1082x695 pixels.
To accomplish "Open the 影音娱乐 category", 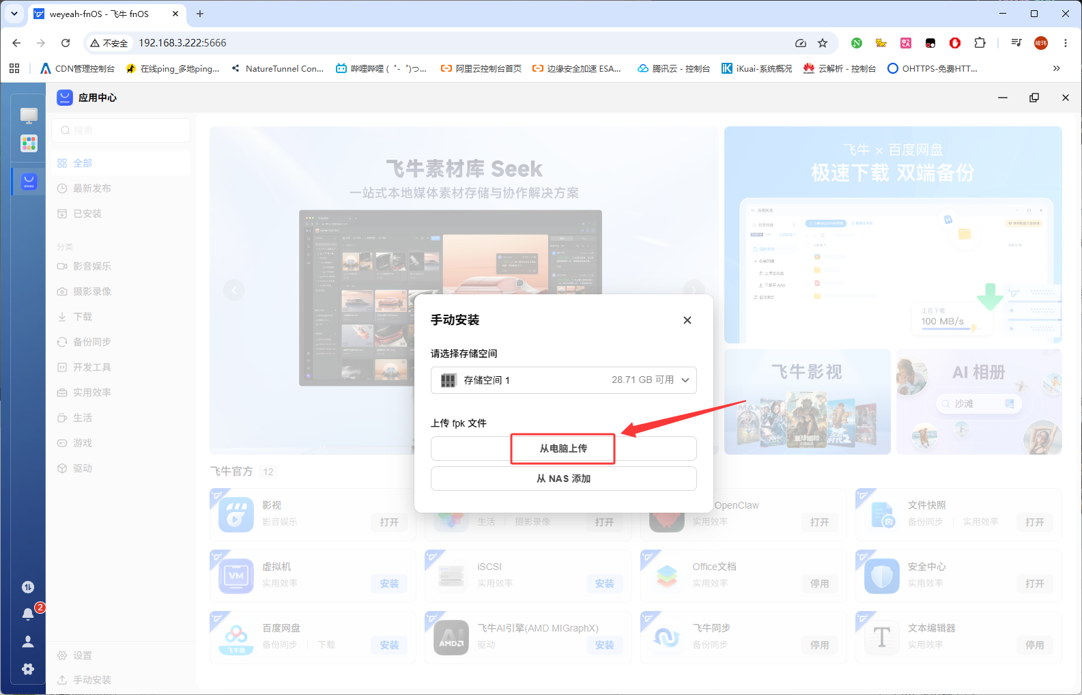I will [121, 266].
